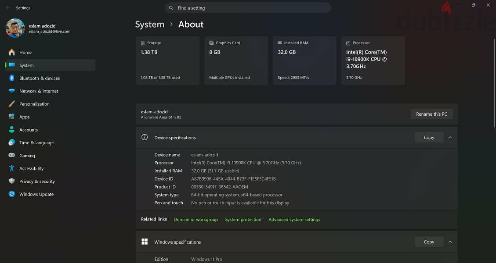The image size is (496, 263).
Task: Open Time & language settings
Action: pos(50,142)
